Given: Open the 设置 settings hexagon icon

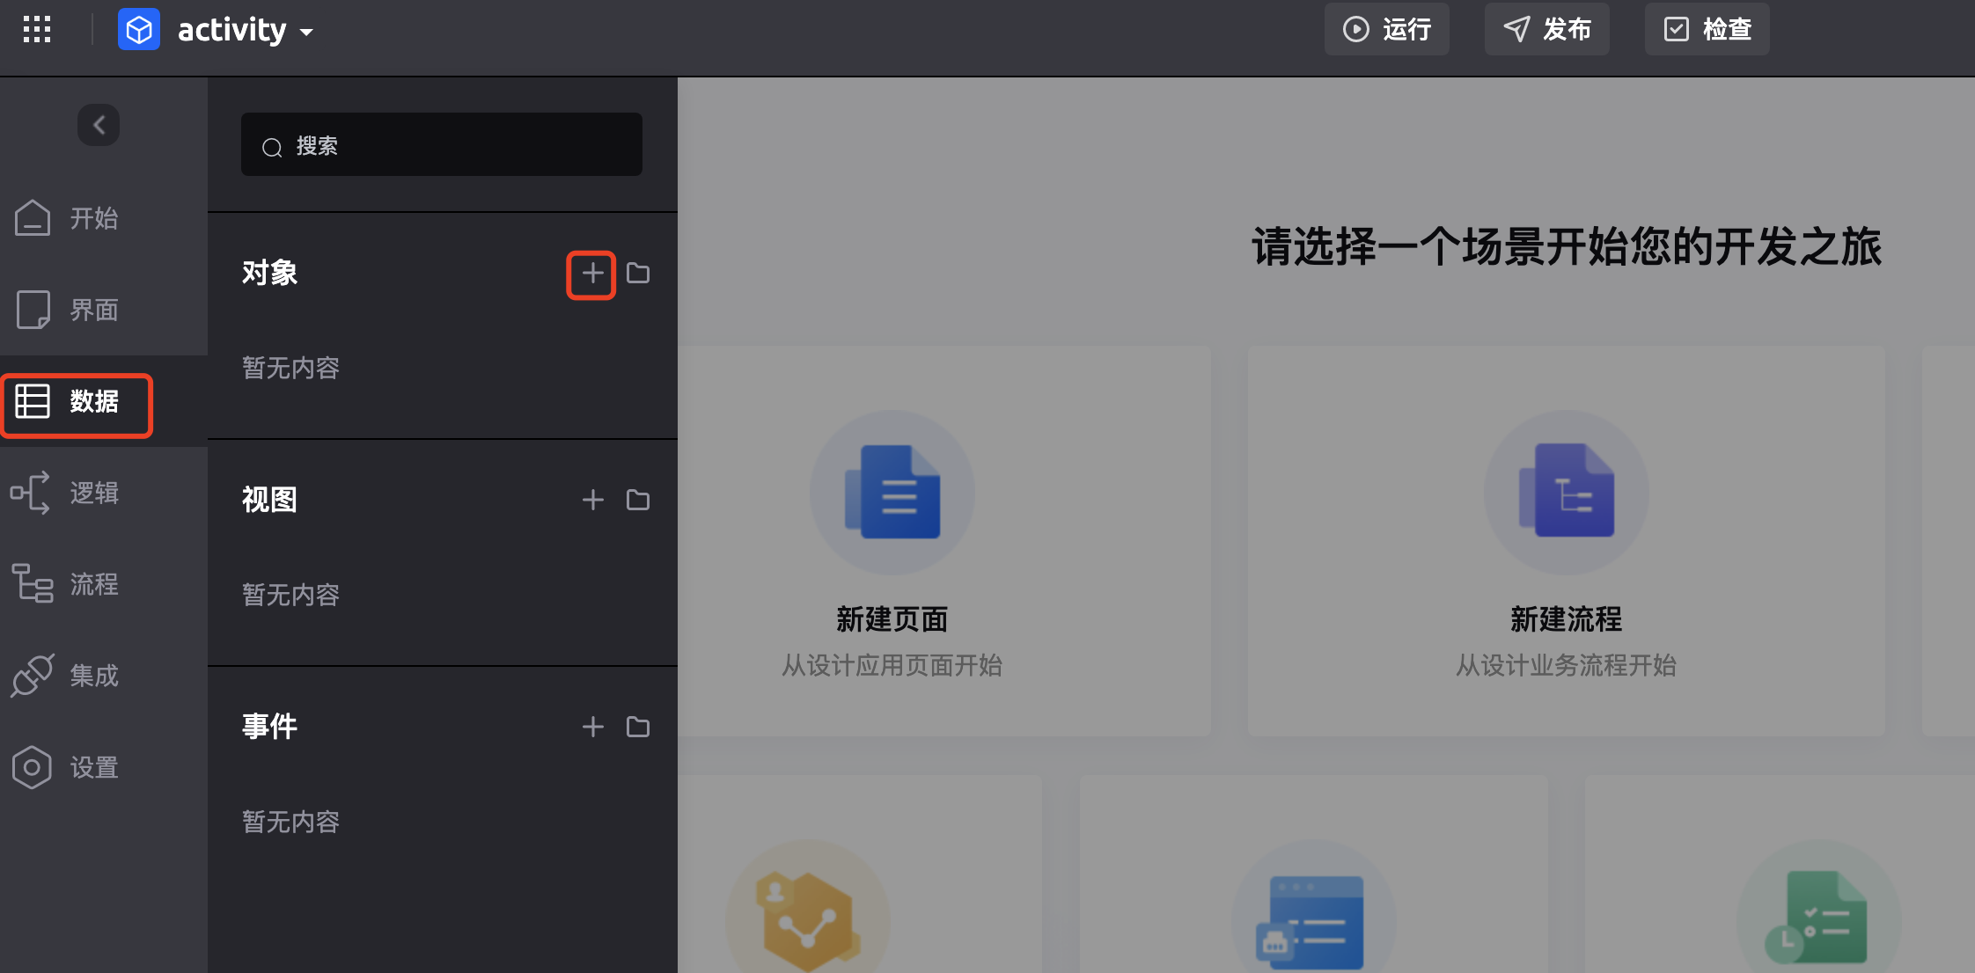Looking at the screenshot, I should tap(32, 767).
